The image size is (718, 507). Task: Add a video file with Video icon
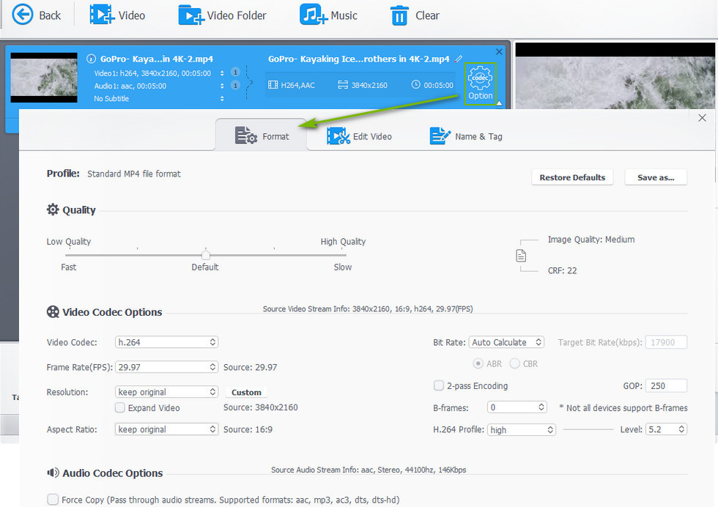102,15
